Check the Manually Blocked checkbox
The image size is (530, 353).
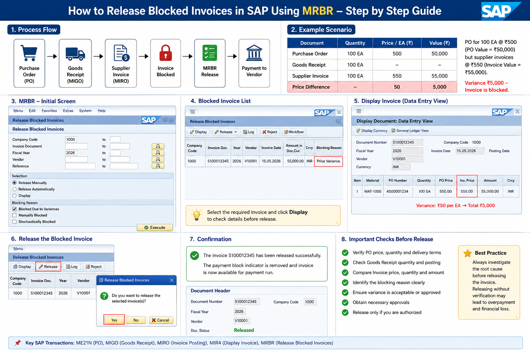[14, 215]
